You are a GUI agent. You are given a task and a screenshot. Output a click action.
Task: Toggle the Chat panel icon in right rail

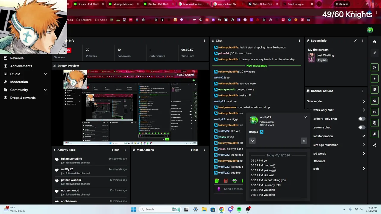[374, 101]
